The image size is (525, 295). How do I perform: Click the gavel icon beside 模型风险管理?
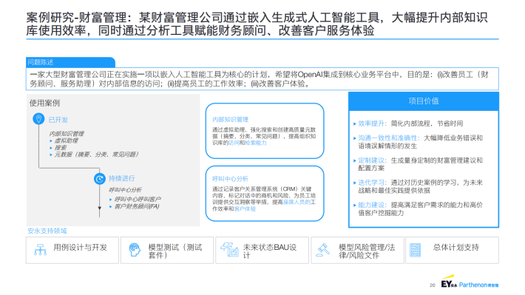coord(323,250)
